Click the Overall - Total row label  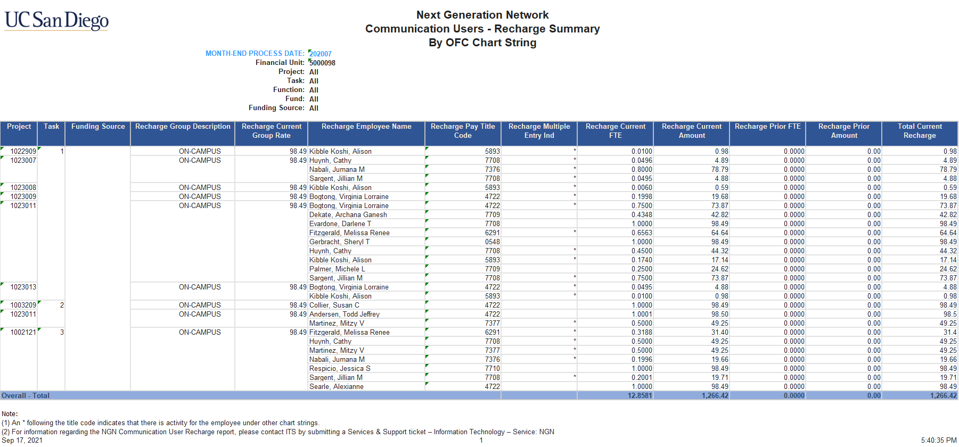pyautogui.click(x=26, y=396)
